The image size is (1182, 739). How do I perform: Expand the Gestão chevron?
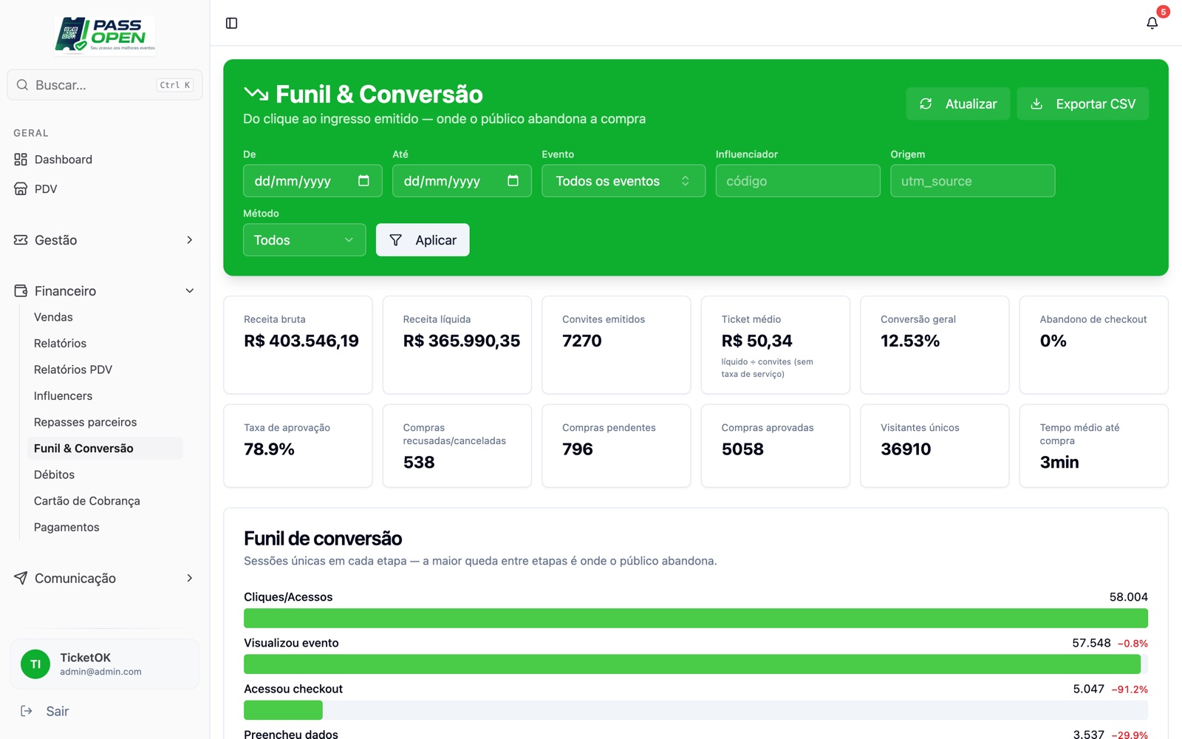(x=190, y=240)
